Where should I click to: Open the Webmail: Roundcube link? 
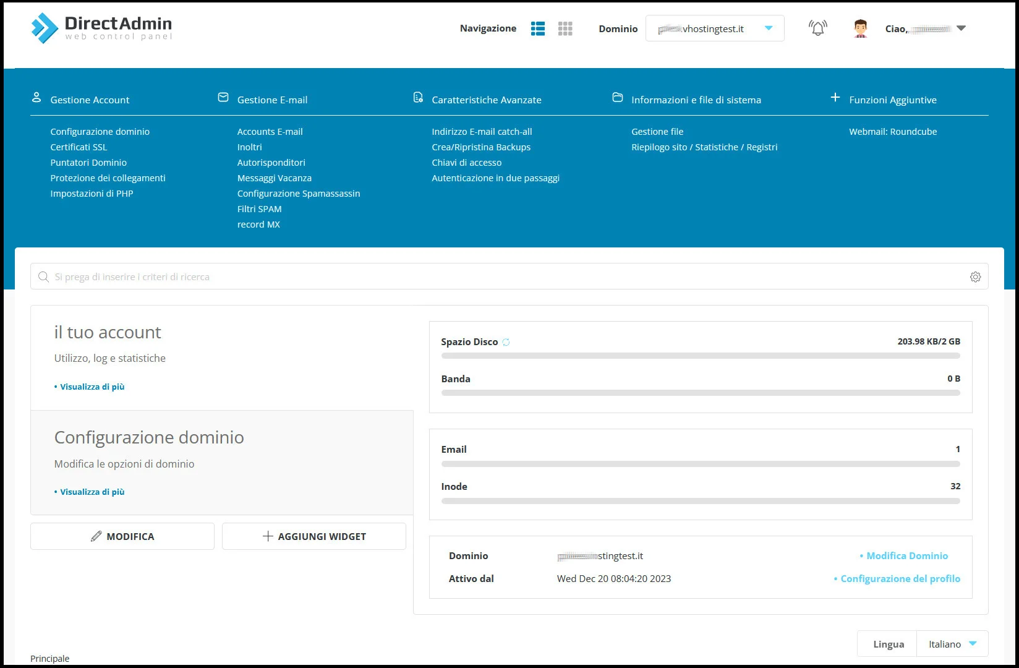tap(893, 131)
